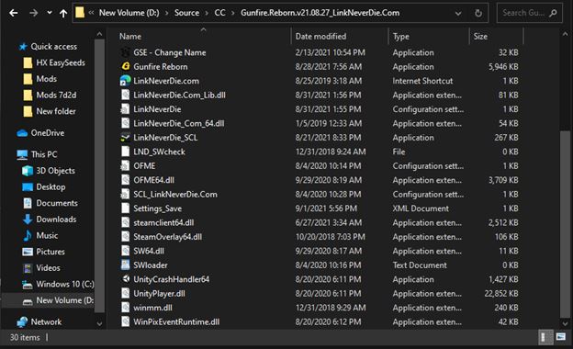Image resolution: width=573 pixels, height=349 pixels.
Task: Open address bar history dropdown
Action: (458, 14)
